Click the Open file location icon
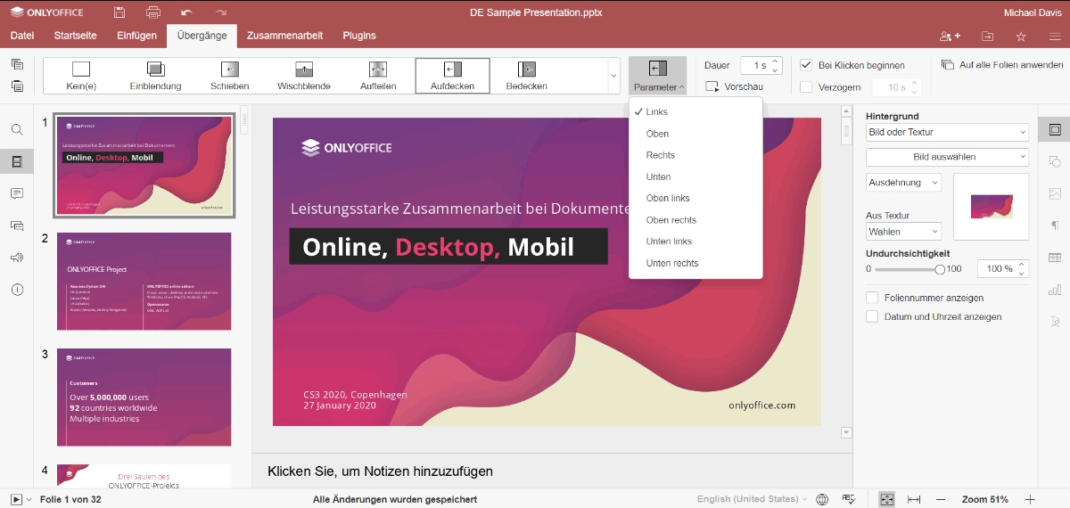1070x508 pixels. click(x=987, y=37)
